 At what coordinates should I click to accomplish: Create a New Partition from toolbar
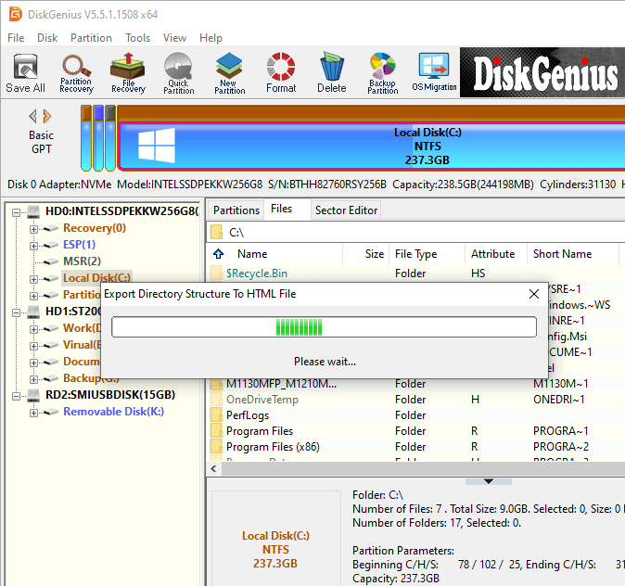pyautogui.click(x=229, y=72)
